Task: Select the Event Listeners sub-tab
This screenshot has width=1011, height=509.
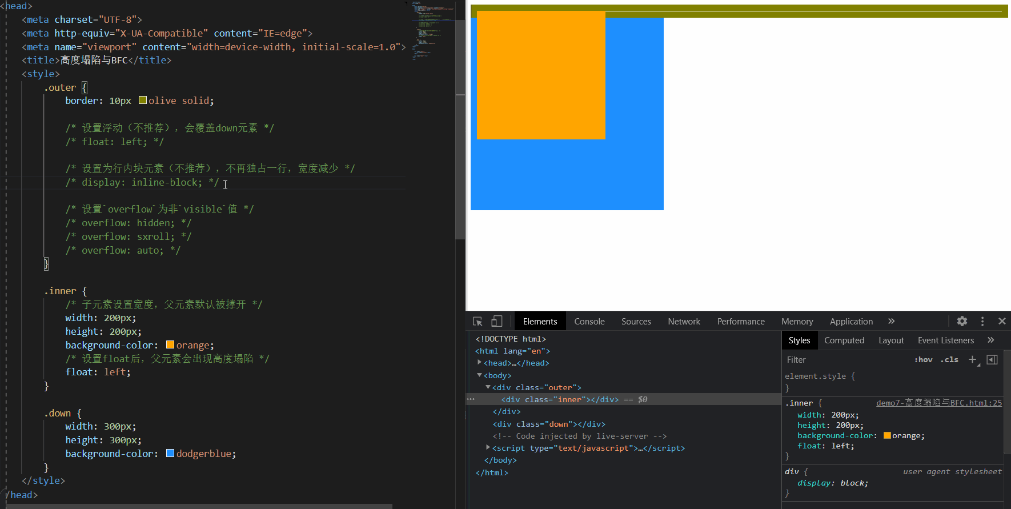Action: [946, 340]
